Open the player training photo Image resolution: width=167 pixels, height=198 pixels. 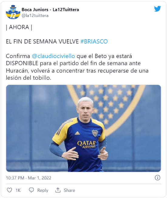pyautogui.click(x=83, y=128)
